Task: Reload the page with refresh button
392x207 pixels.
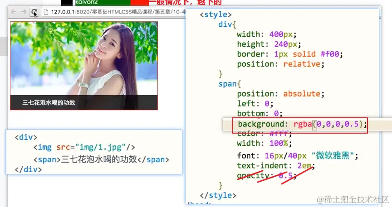Action: pos(34,12)
